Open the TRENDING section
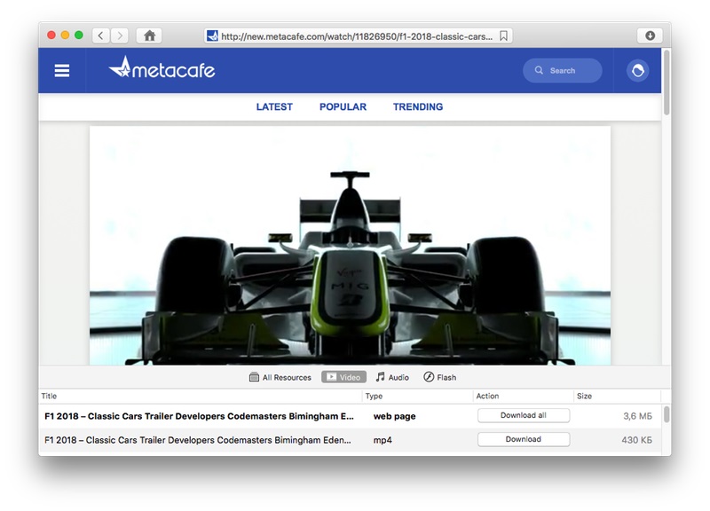710x511 pixels. coord(418,106)
